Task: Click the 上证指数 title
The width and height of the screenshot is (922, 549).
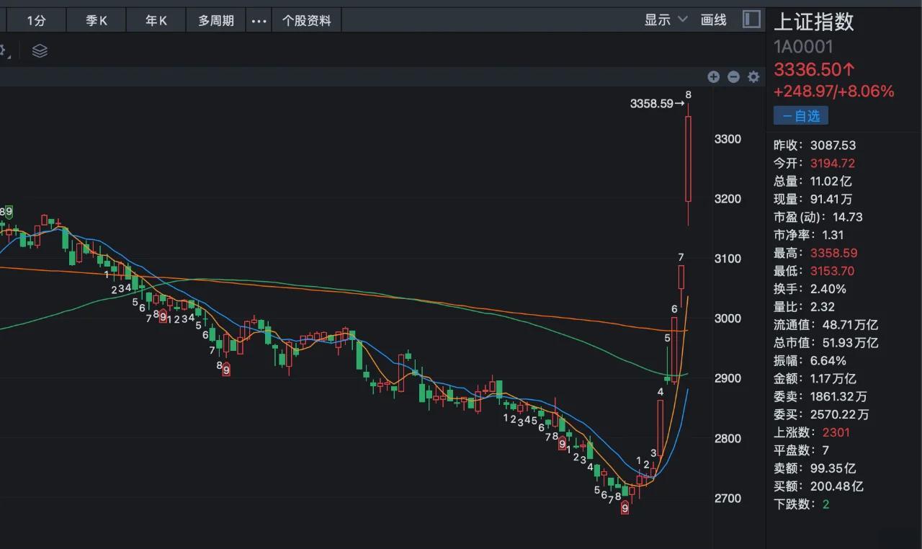Action: point(813,22)
